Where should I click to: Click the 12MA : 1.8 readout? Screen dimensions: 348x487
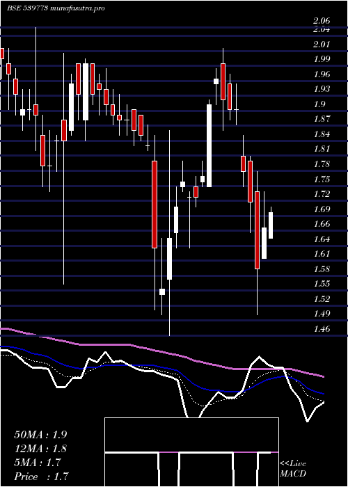tap(40, 449)
